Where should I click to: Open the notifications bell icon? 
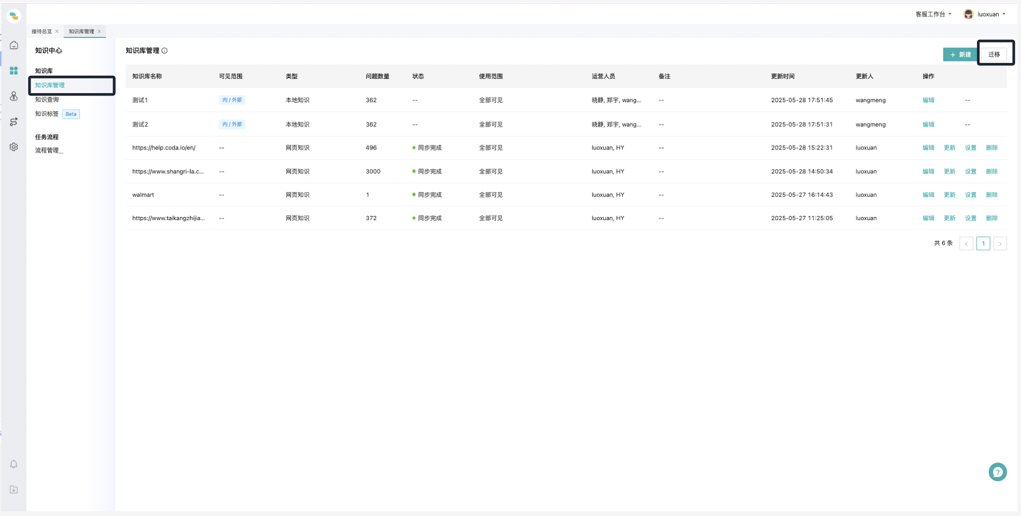[x=14, y=464]
